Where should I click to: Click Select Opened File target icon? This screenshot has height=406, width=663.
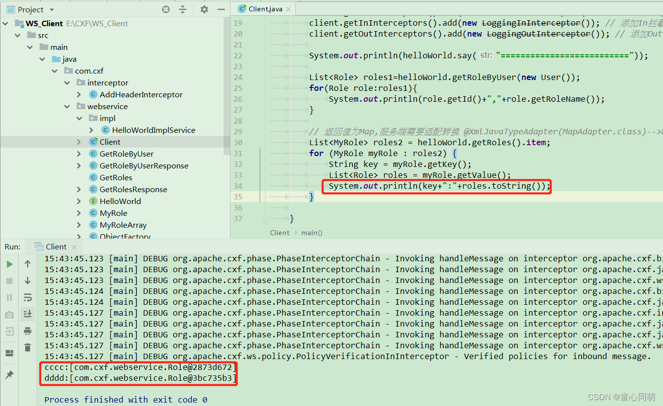point(166,9)
